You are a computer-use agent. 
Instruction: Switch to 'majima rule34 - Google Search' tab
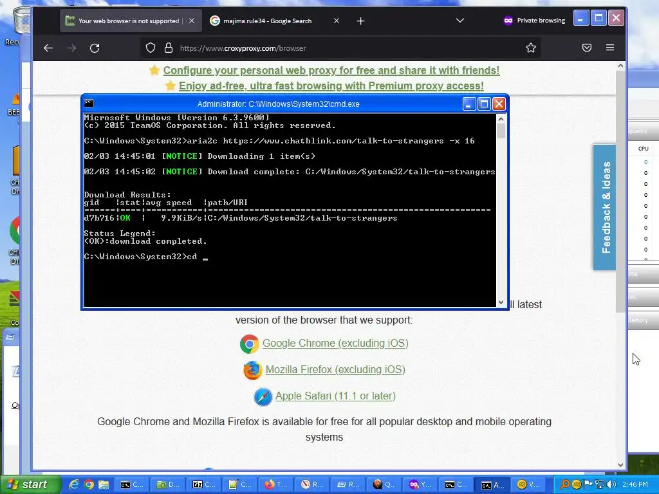275,21
